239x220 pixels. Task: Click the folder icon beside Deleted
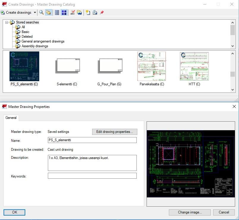tap(18, 37)
